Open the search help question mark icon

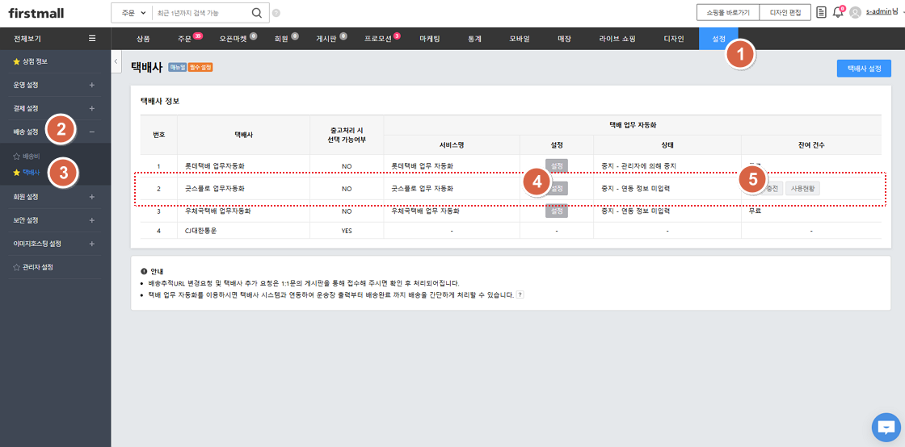point(276,13)
